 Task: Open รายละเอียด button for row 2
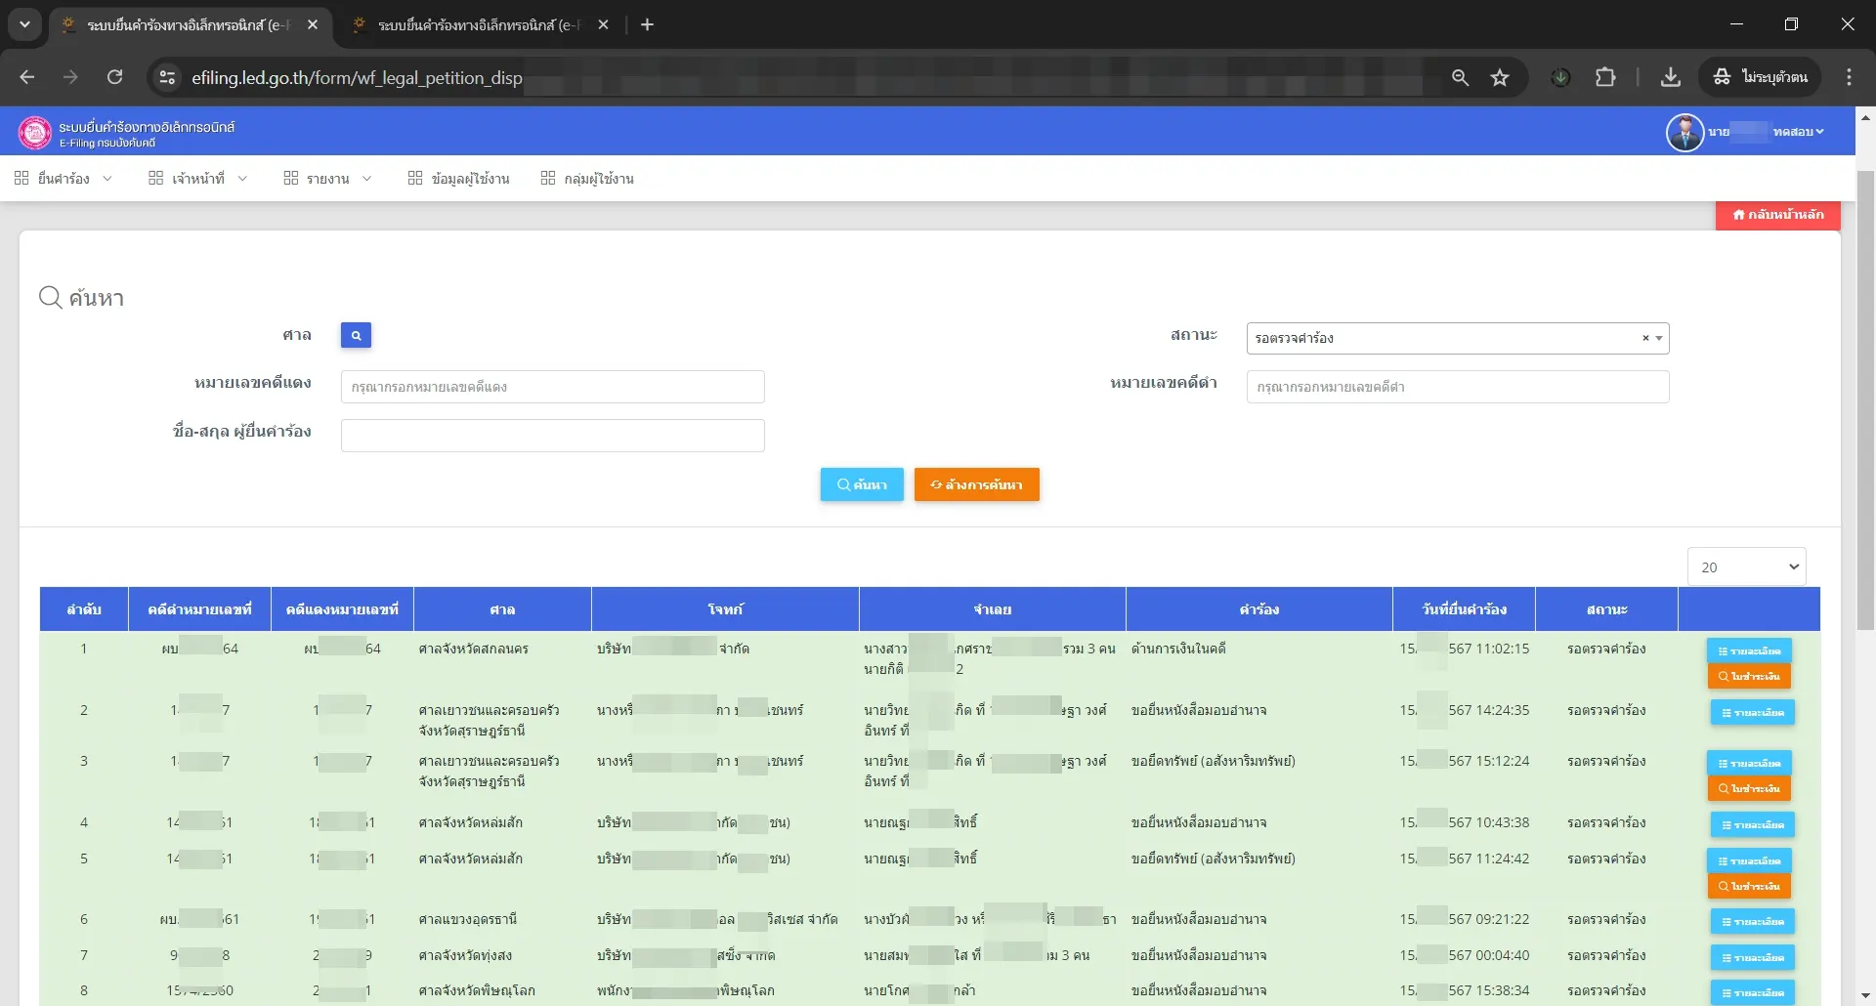pyautogui.click(x=1753, y=712)
